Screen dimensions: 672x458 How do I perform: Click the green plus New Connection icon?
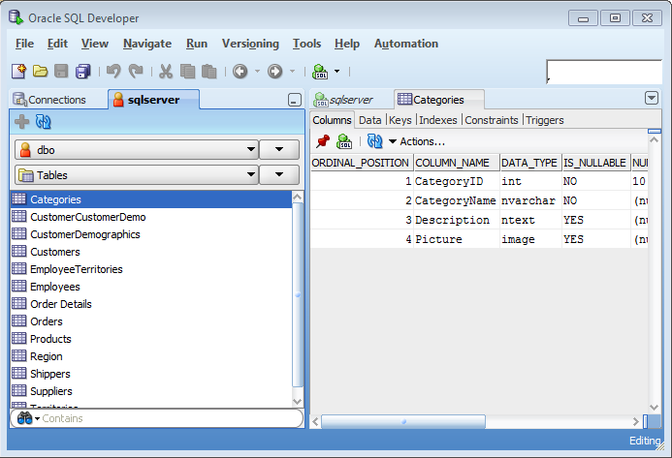[x=22, y=122]
